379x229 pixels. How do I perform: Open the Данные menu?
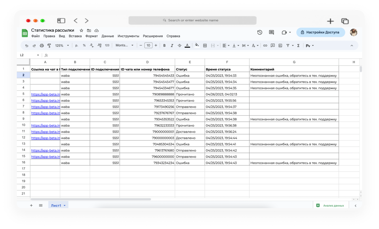click(108, 36)
